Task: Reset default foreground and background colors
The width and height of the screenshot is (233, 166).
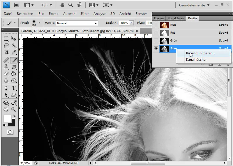Action: pos(5,125)
